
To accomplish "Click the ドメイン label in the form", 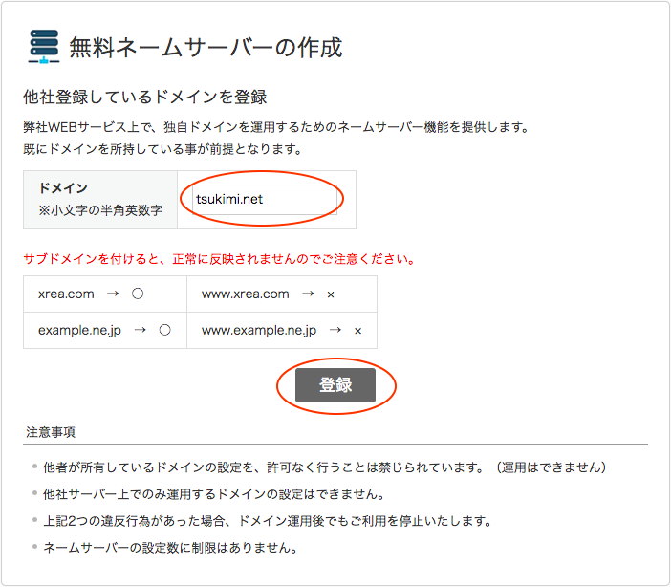I will [63, 188].
